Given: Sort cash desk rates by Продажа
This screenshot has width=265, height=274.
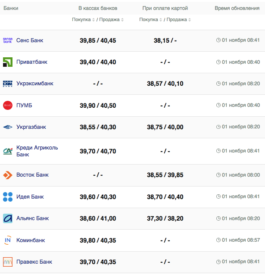Looking at the screenshot, I should coord(111,20).
